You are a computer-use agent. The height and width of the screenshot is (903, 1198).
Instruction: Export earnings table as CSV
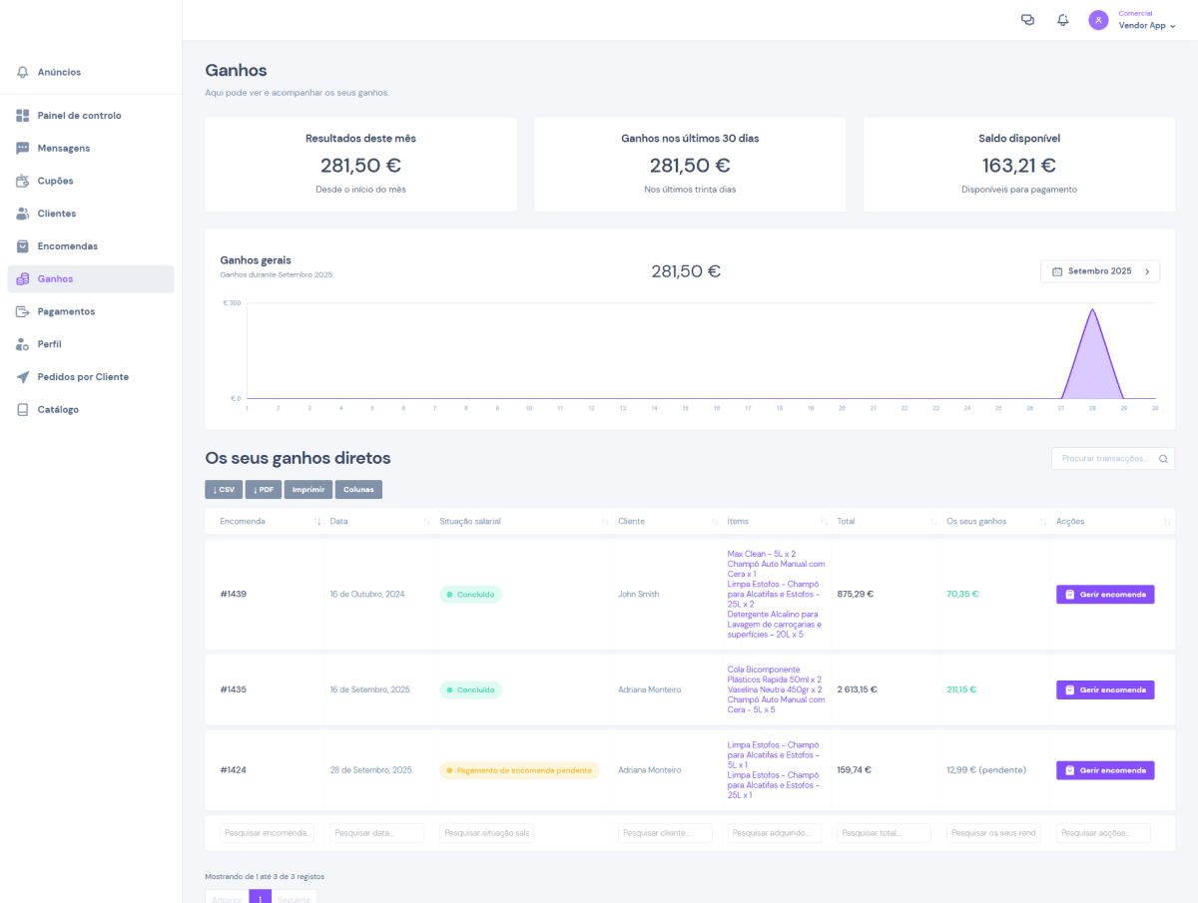(x=224, y=489)
